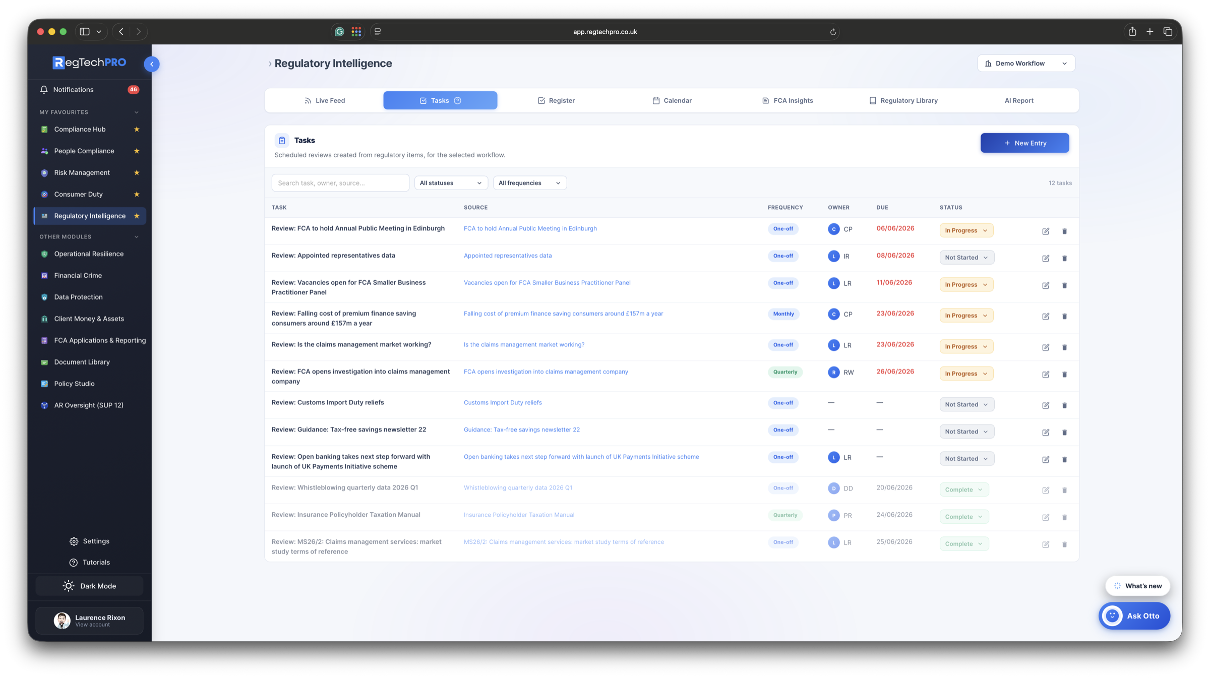
Task: Edit the Vacancies open for FCA Panel task
Action: click(1046, 285)
